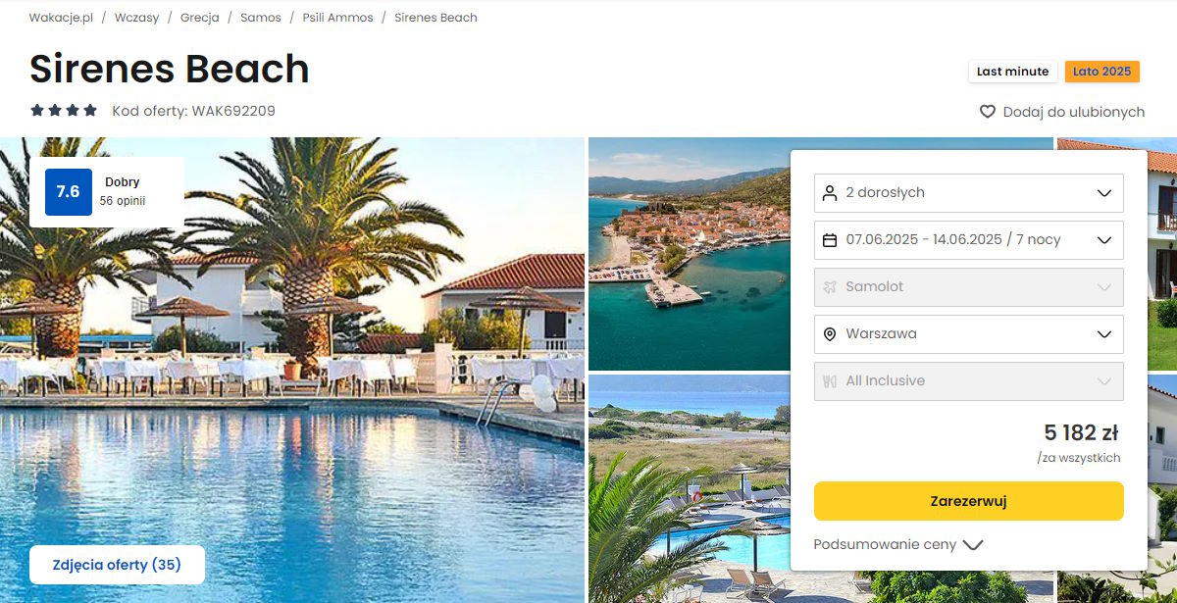Image resolution: width=1177 pixels, height=603 pixels.
Task: Click the location pin icon beside Warszawa
Action: (x=830, y=334)
